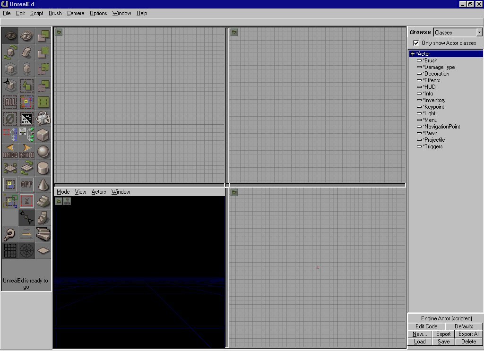
Task: Choose the cylinder brush builder
Action: [43, 168]
